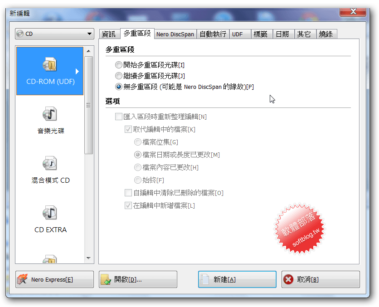This screenshot has height=307, width=379.
Task: Pick the CD EXTRA disc icon
Action: point(49,213)
